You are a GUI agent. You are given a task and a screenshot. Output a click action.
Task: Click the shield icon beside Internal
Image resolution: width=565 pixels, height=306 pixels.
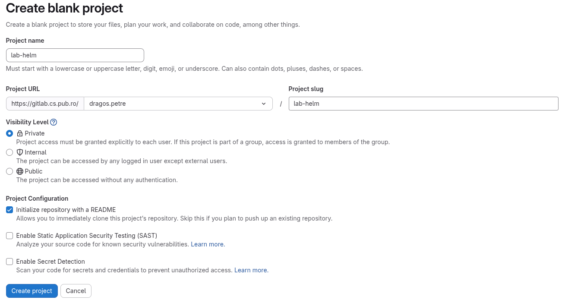click(19, 152)
